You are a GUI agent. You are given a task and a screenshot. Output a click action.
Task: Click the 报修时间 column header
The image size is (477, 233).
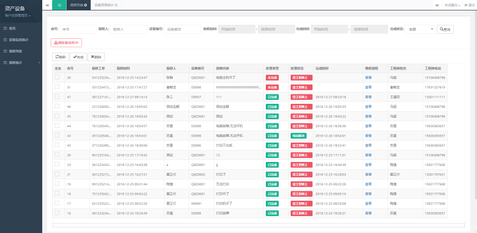coord(139,68)
